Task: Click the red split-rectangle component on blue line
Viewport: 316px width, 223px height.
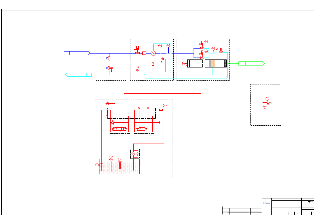Action: pos(144,53)
